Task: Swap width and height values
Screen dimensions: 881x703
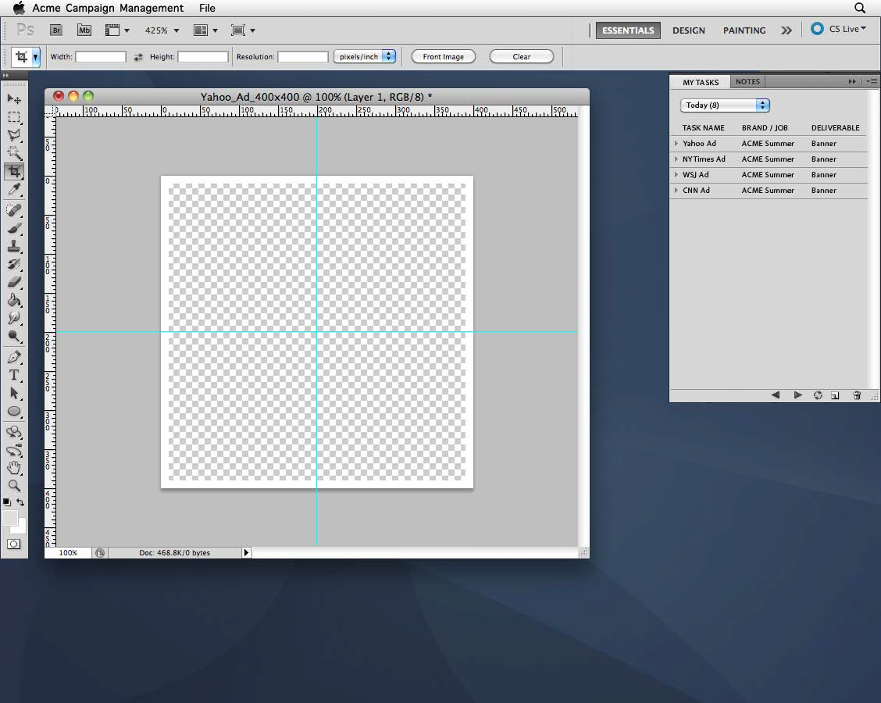Action: point(138,57)
